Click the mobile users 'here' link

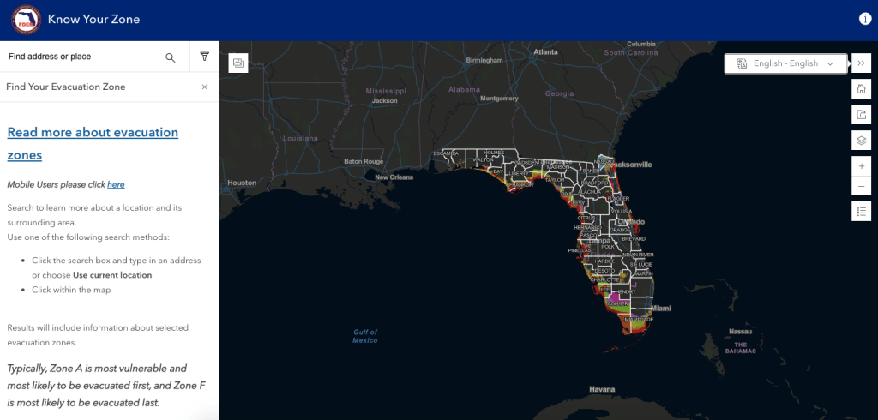[x=116, y=184]
